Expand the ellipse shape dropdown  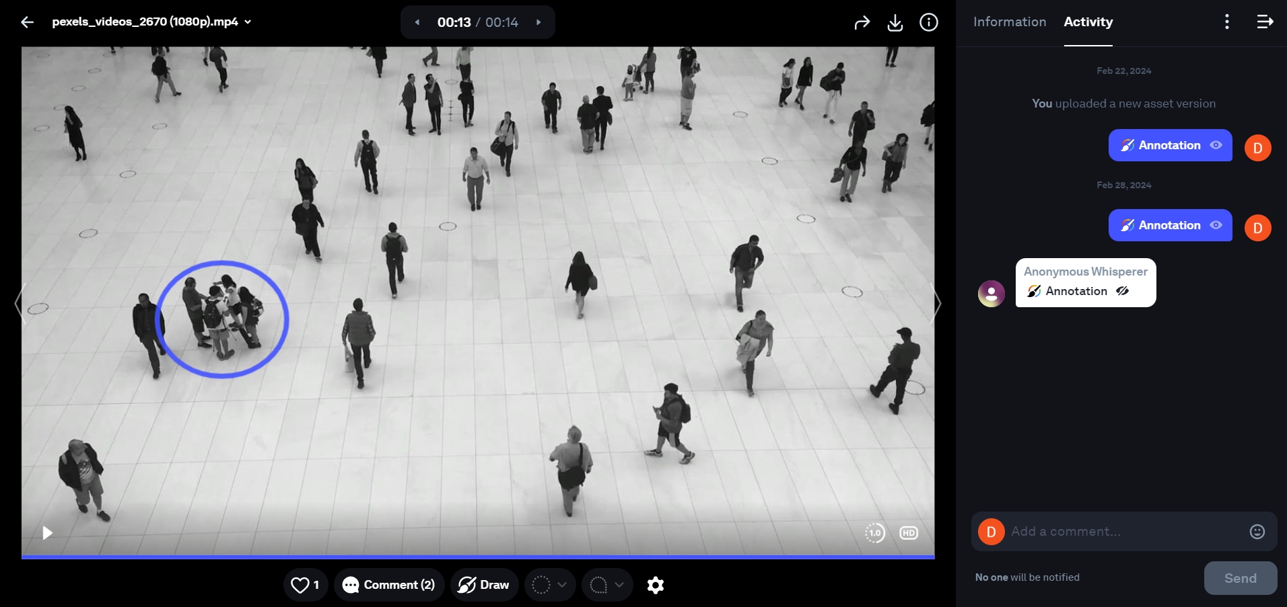[x=561, y=585]
